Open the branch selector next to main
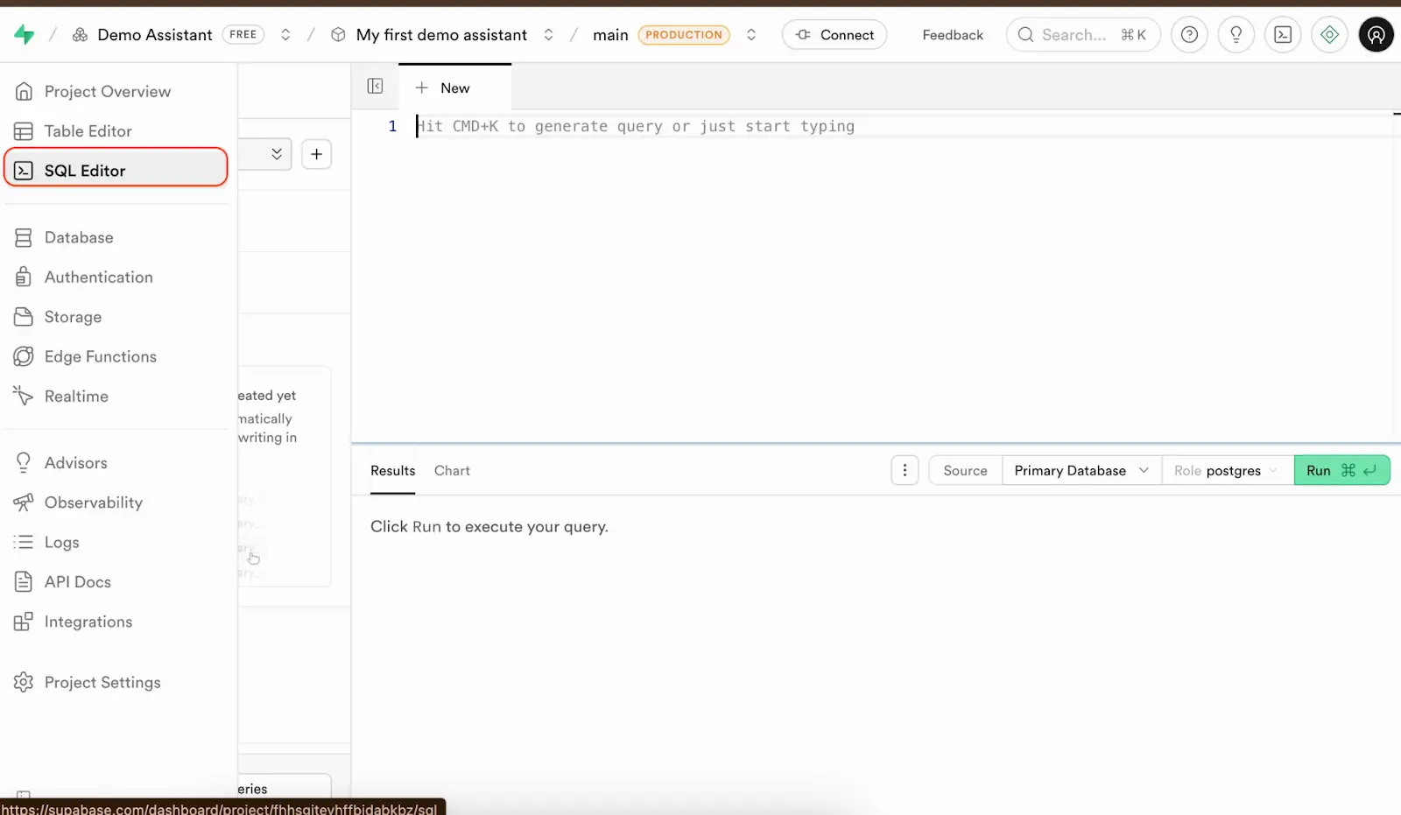 [x=750, y=34]
